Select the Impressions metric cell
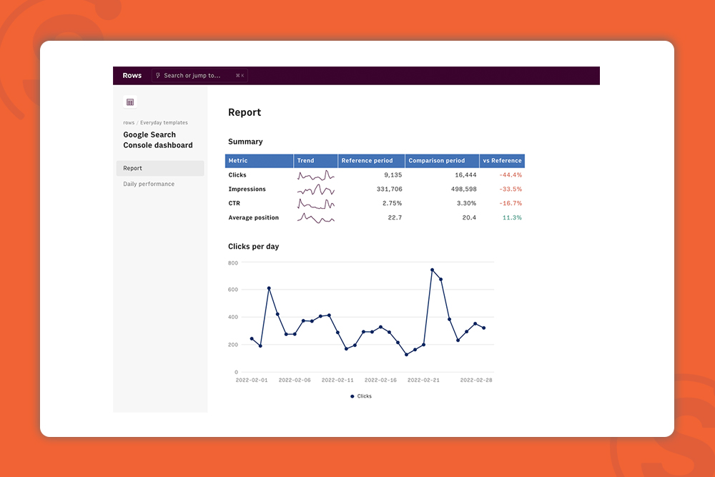 [247, 190]
